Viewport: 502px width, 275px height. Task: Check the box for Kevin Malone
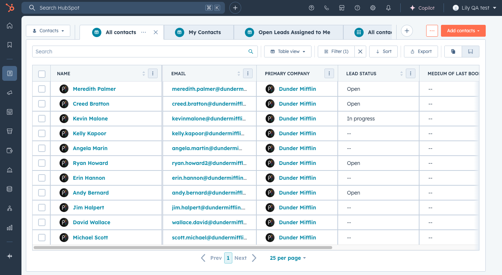[42, 119]
